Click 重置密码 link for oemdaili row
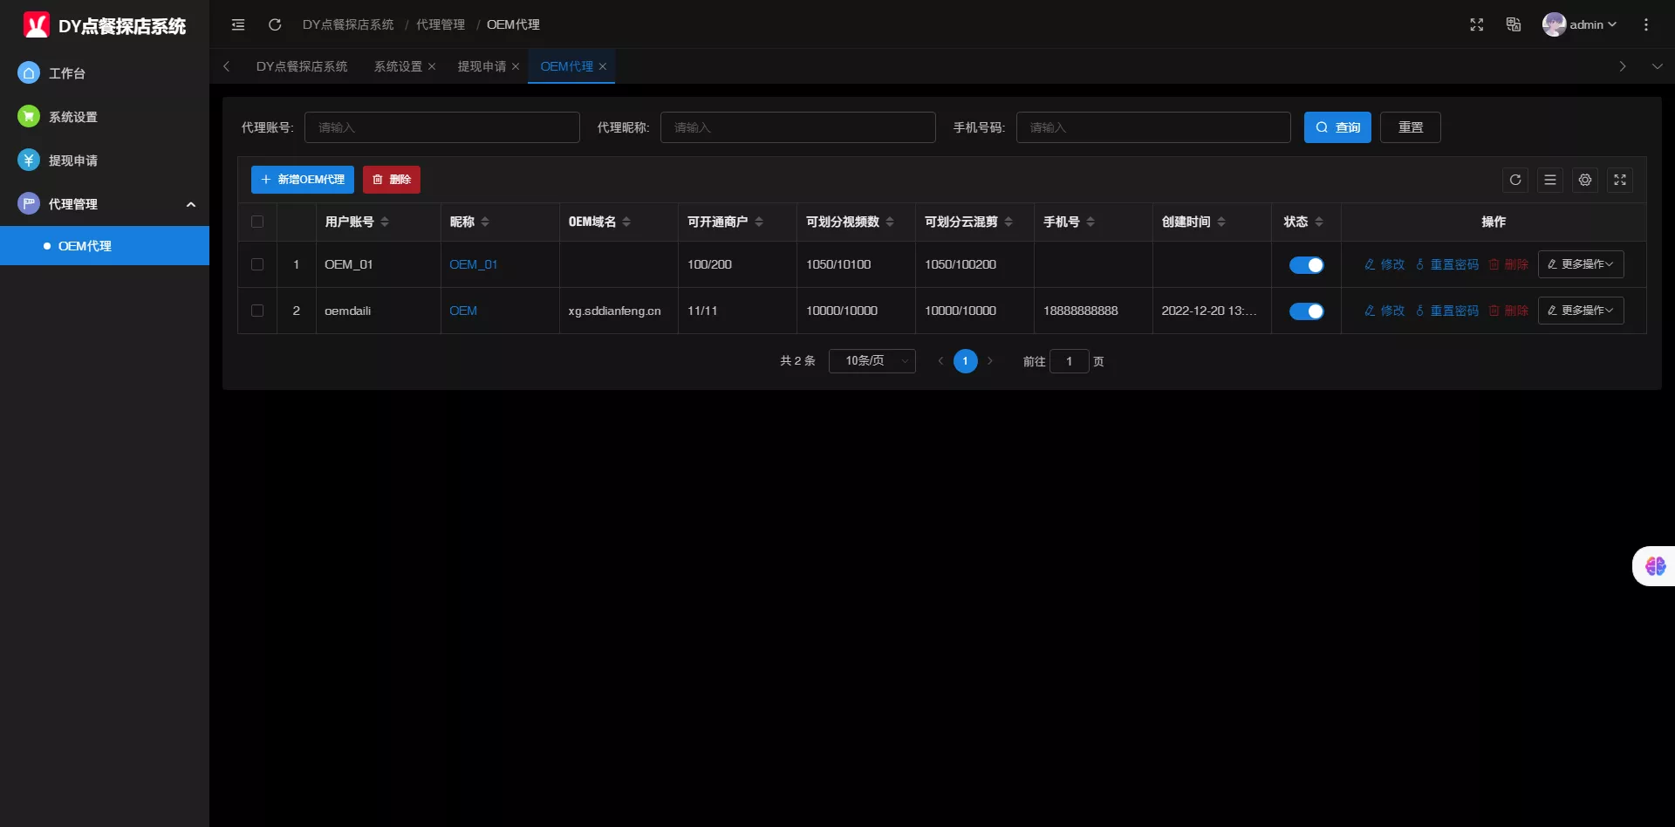The image size is (1675, 827). (x=1447, y=311)
